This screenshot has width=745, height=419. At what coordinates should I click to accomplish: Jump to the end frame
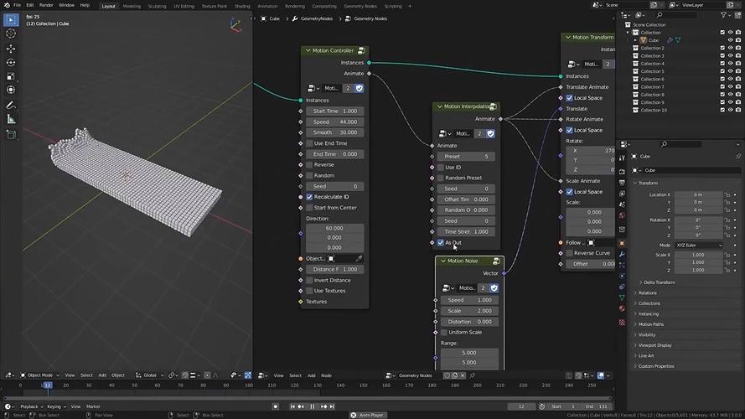click(x=332, y=406)
